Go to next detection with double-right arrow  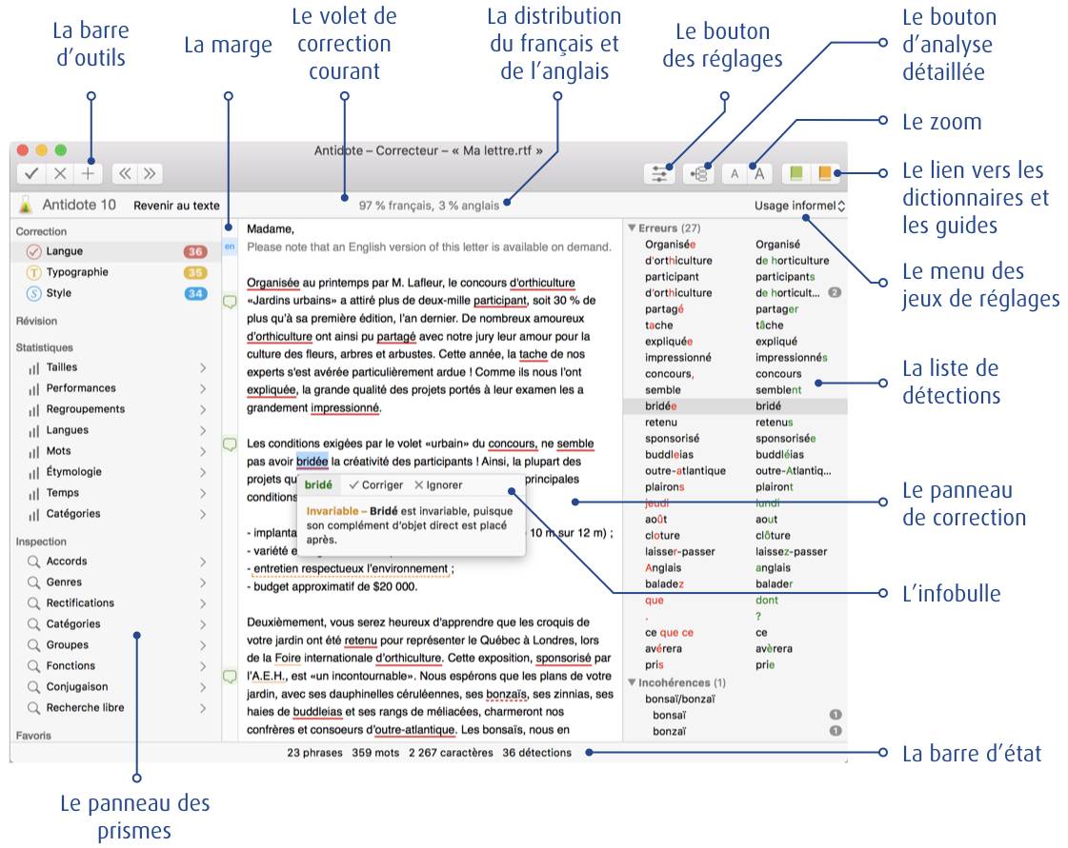150,173
